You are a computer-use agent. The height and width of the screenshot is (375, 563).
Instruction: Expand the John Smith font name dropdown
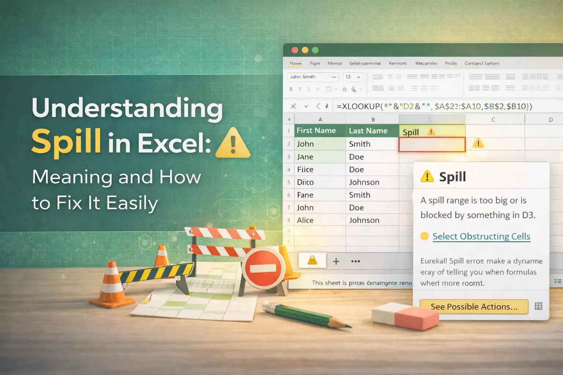click(x=334, y=77)
